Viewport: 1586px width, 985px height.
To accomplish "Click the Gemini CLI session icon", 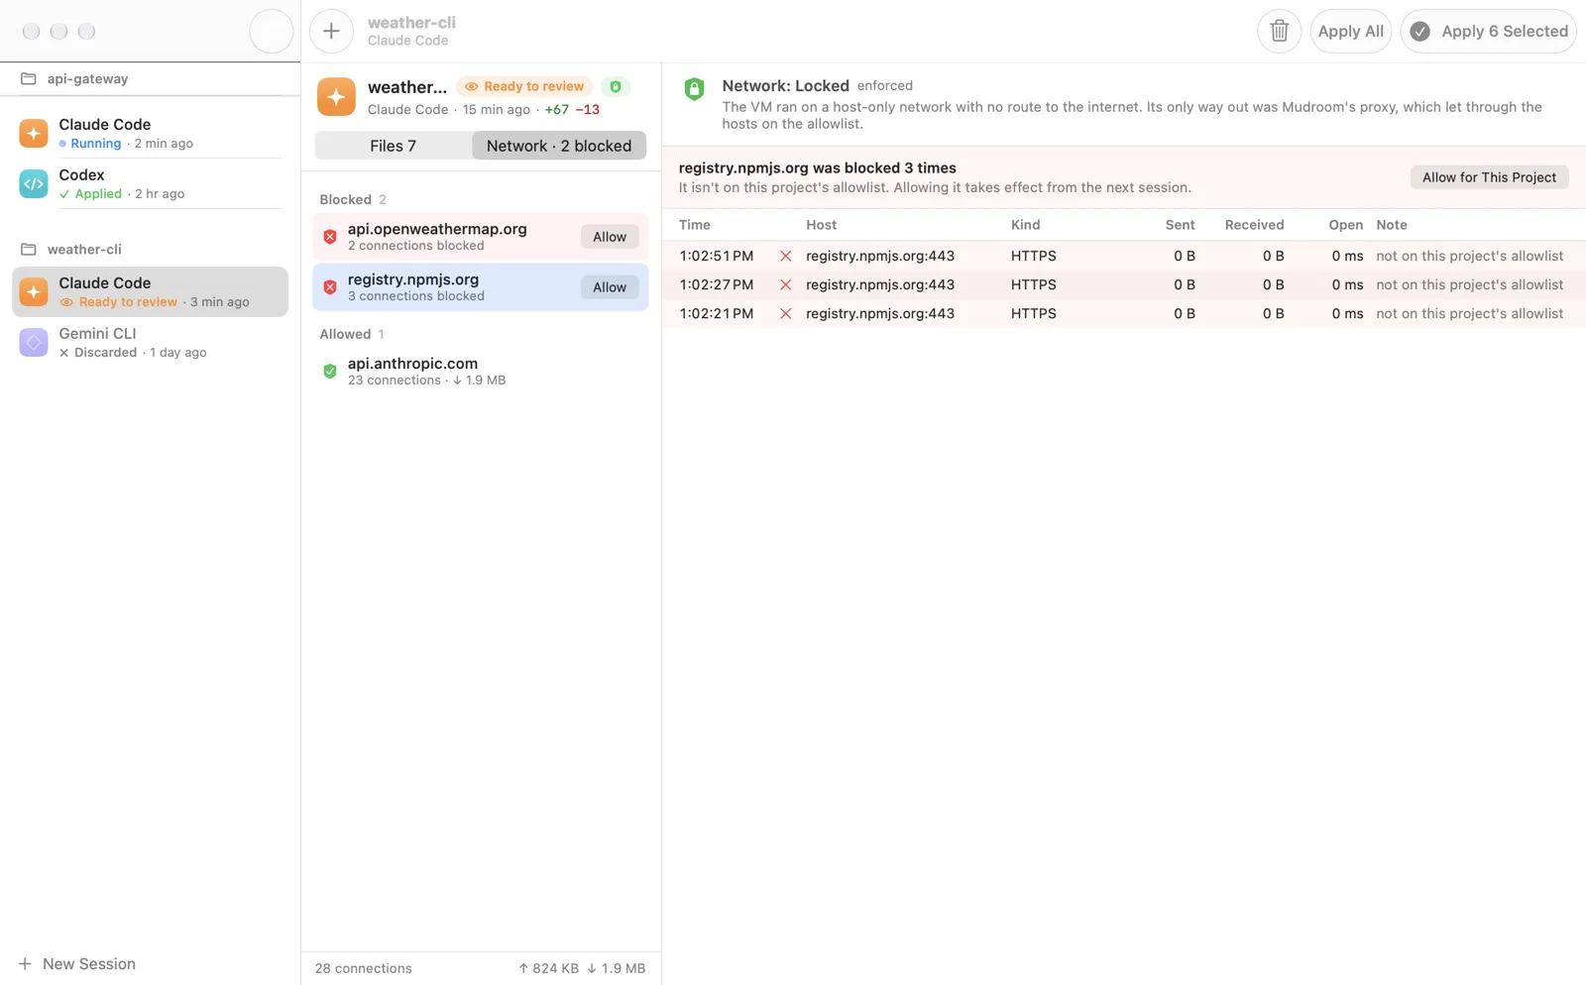I will tap(34, 342).
